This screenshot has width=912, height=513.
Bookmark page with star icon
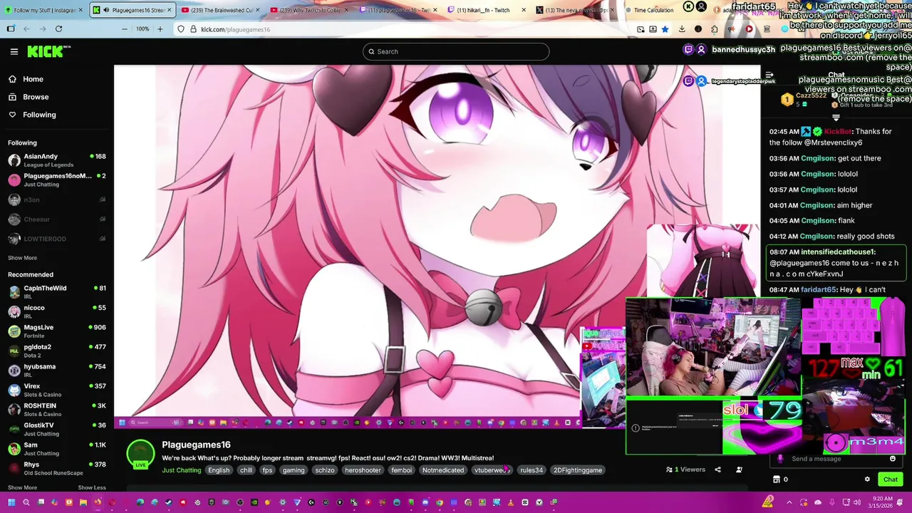click(665, 29)
